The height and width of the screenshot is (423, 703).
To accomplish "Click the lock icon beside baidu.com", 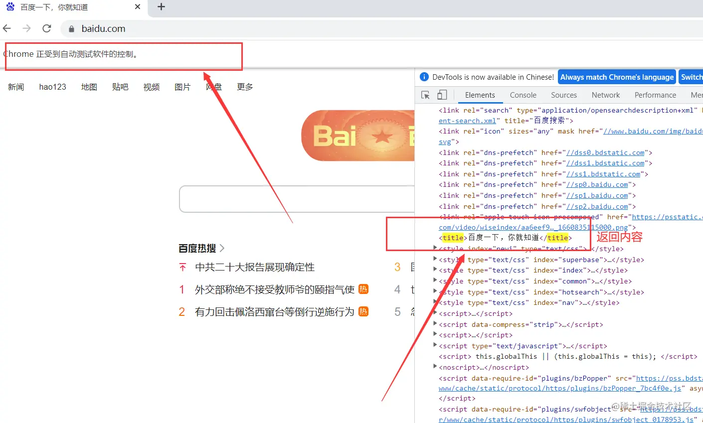I will pos(71,29).
